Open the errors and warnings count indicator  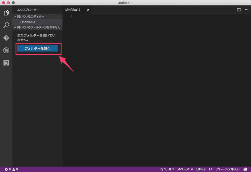[x=11, y=169]
